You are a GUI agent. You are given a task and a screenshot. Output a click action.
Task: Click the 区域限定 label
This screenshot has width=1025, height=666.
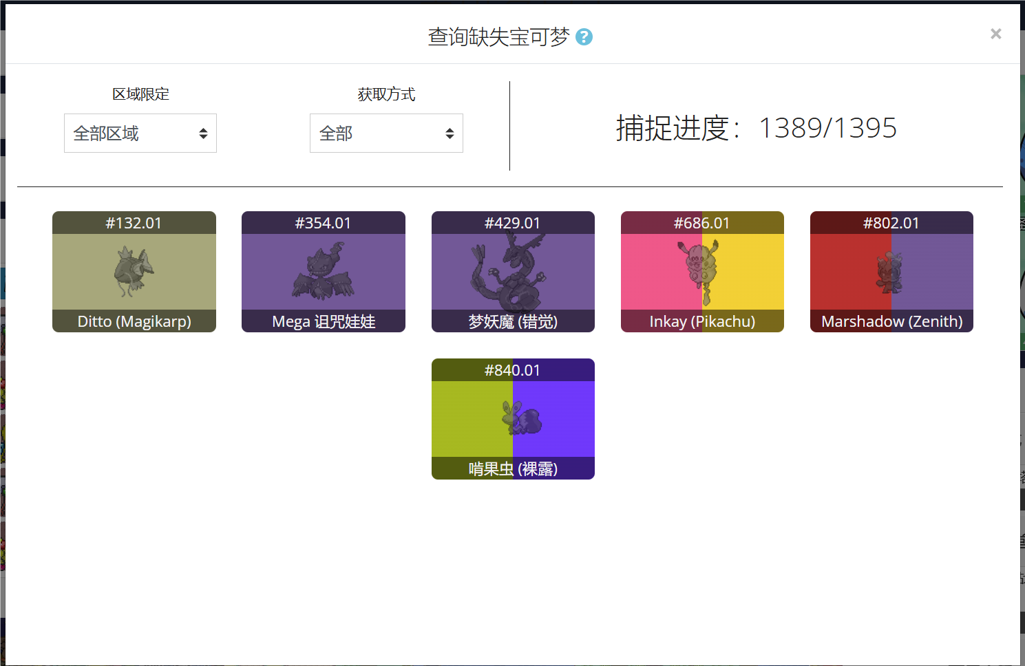140,94
